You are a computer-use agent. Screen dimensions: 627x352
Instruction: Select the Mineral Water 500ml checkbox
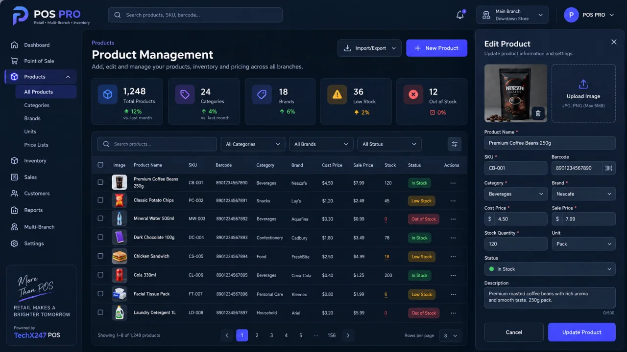click(100, 219)
